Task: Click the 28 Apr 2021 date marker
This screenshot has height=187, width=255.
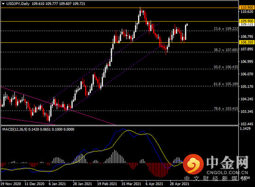Action: pos(180,184)
